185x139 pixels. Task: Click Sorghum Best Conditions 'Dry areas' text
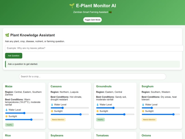pos(166,97)
